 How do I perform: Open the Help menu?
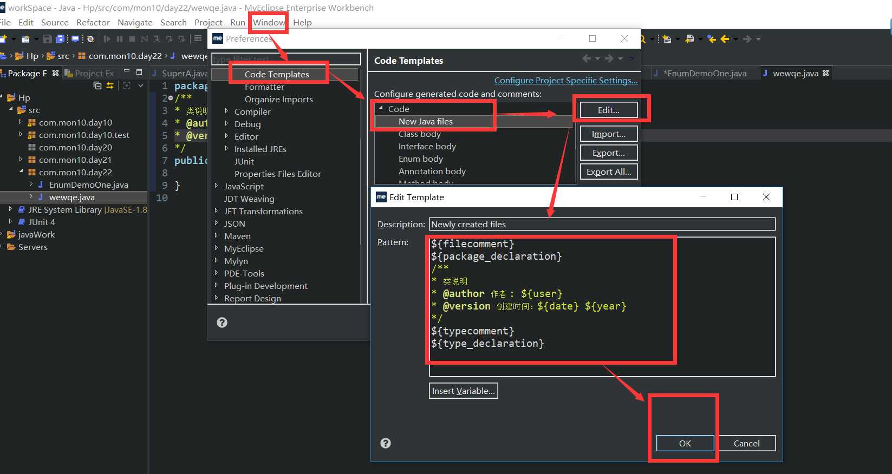[302, 22]
